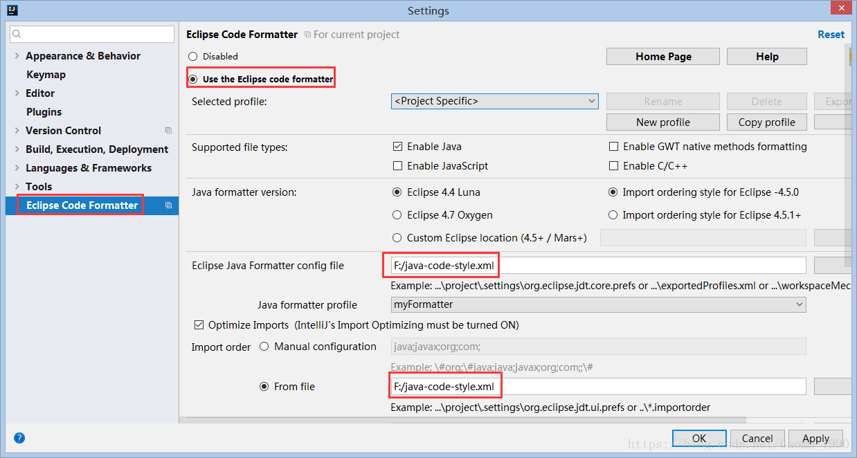Choose Eclipse 4.4 Luna formatter version

(397, 192)
